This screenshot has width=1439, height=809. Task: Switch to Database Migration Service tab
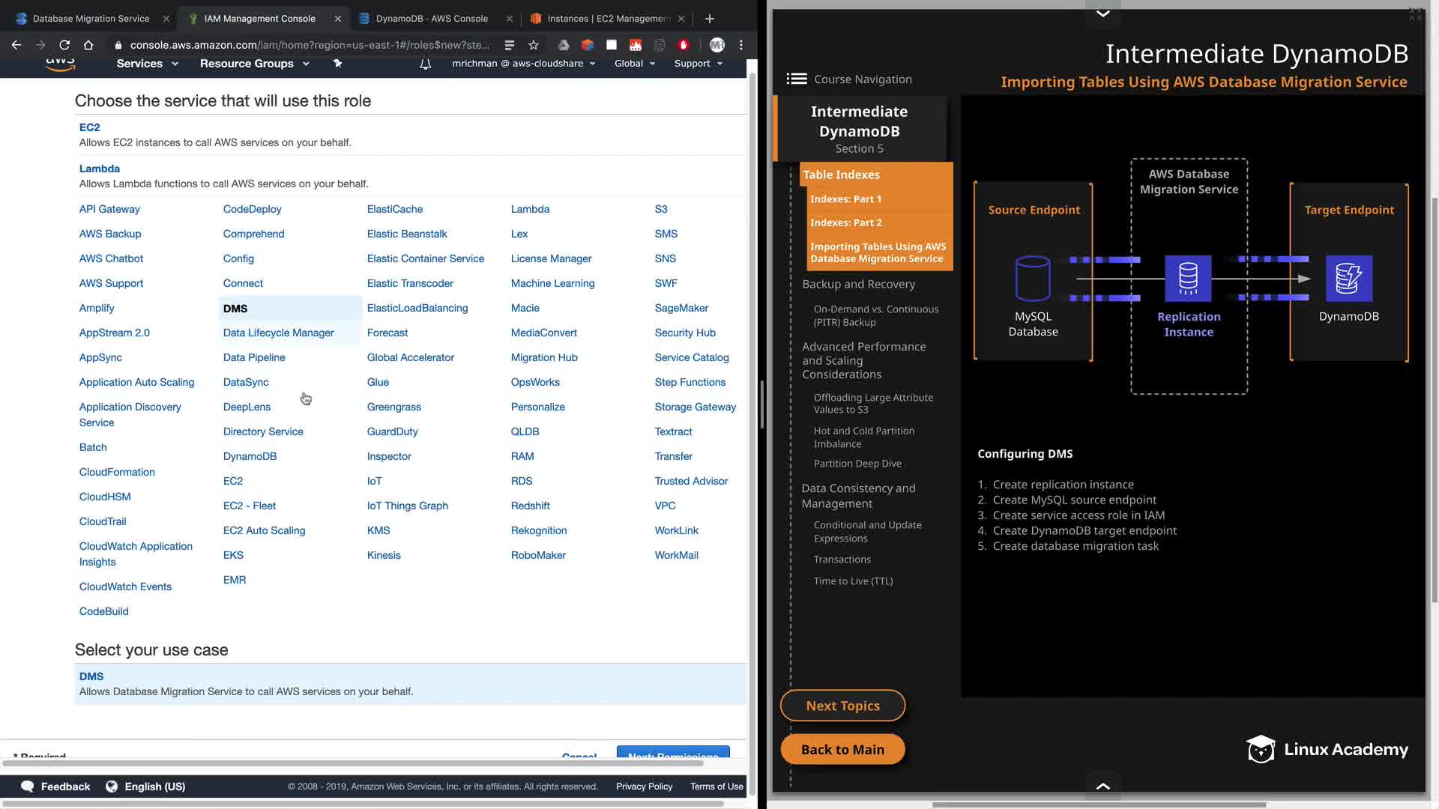point(91,19)
